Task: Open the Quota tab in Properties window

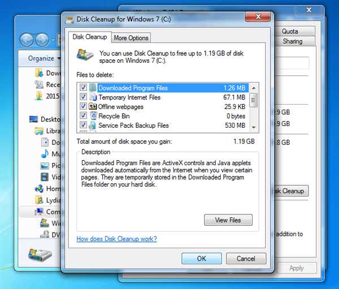Action: point(290,32)
